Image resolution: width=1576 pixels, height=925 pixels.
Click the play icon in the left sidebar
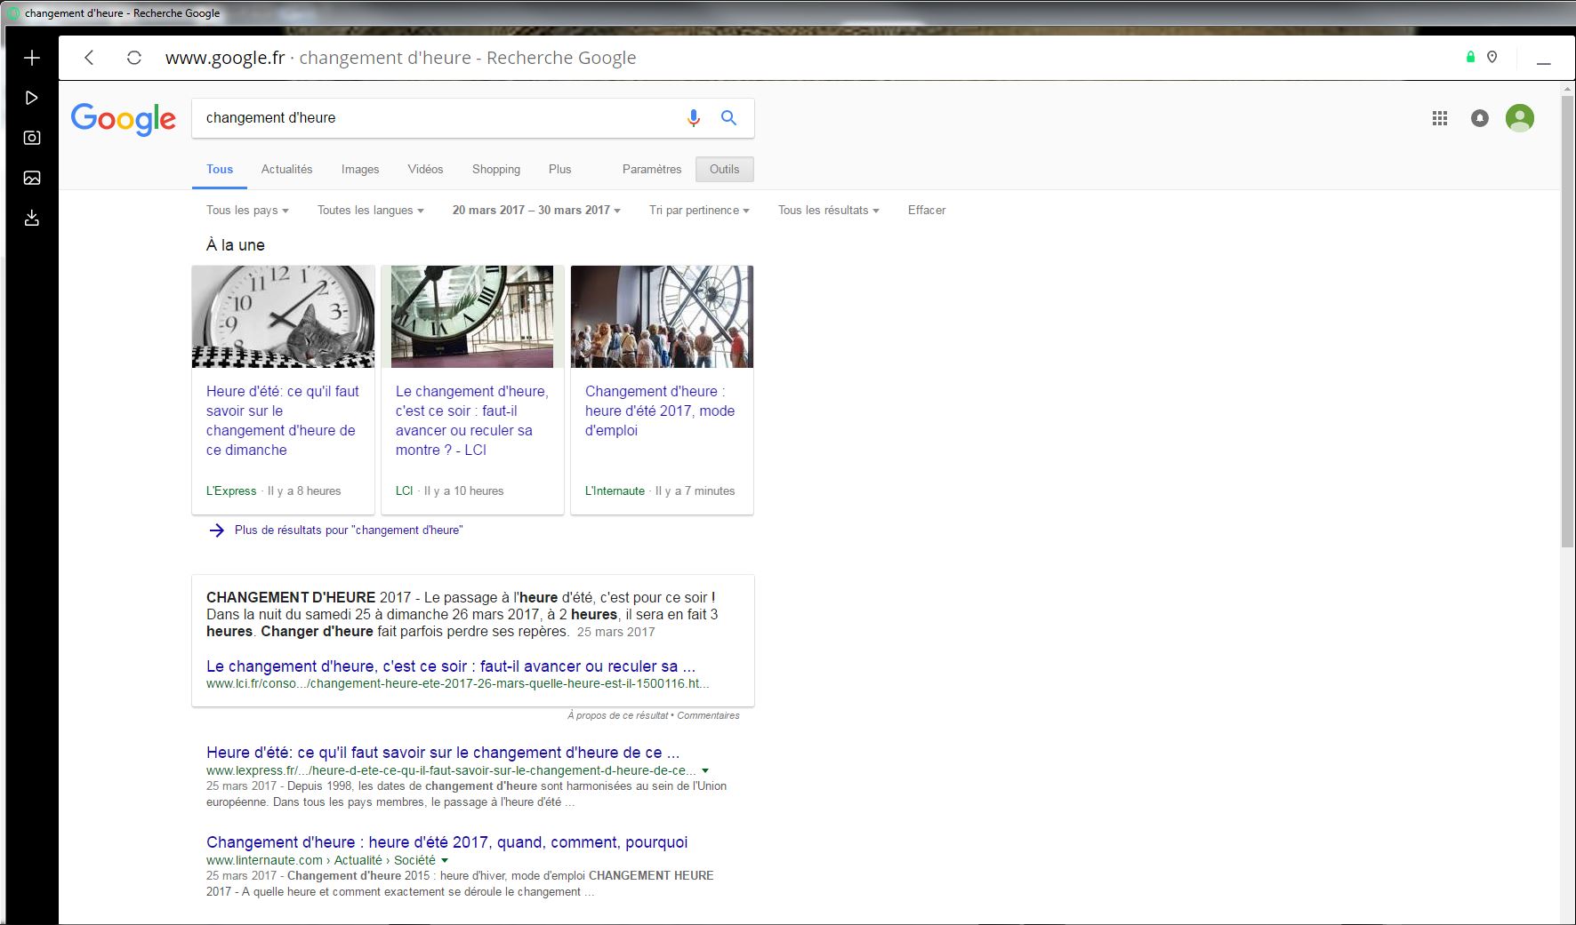[32, 98]
